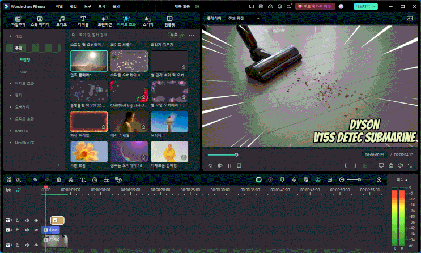
Task: Select the 화재 프레임 effect thumbnail
Action: [89, 121]
